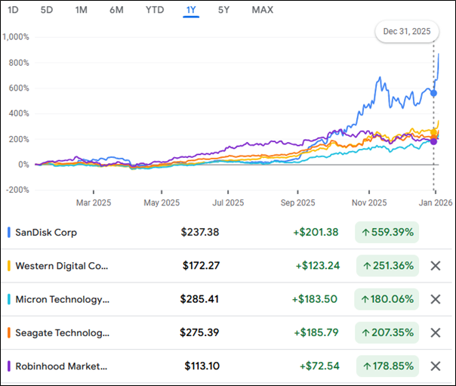Select the 6M chart range
Viewport: 456px width, 386px height.
(116, 10)
